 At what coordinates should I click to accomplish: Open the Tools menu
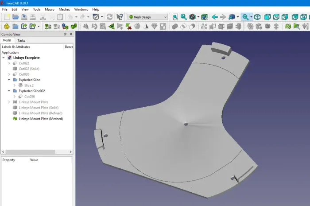[37, 9]
